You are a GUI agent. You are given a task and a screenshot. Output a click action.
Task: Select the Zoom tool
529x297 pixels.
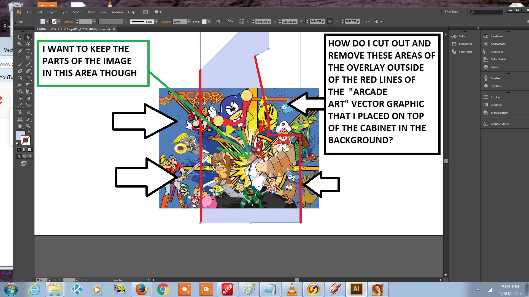28,126
